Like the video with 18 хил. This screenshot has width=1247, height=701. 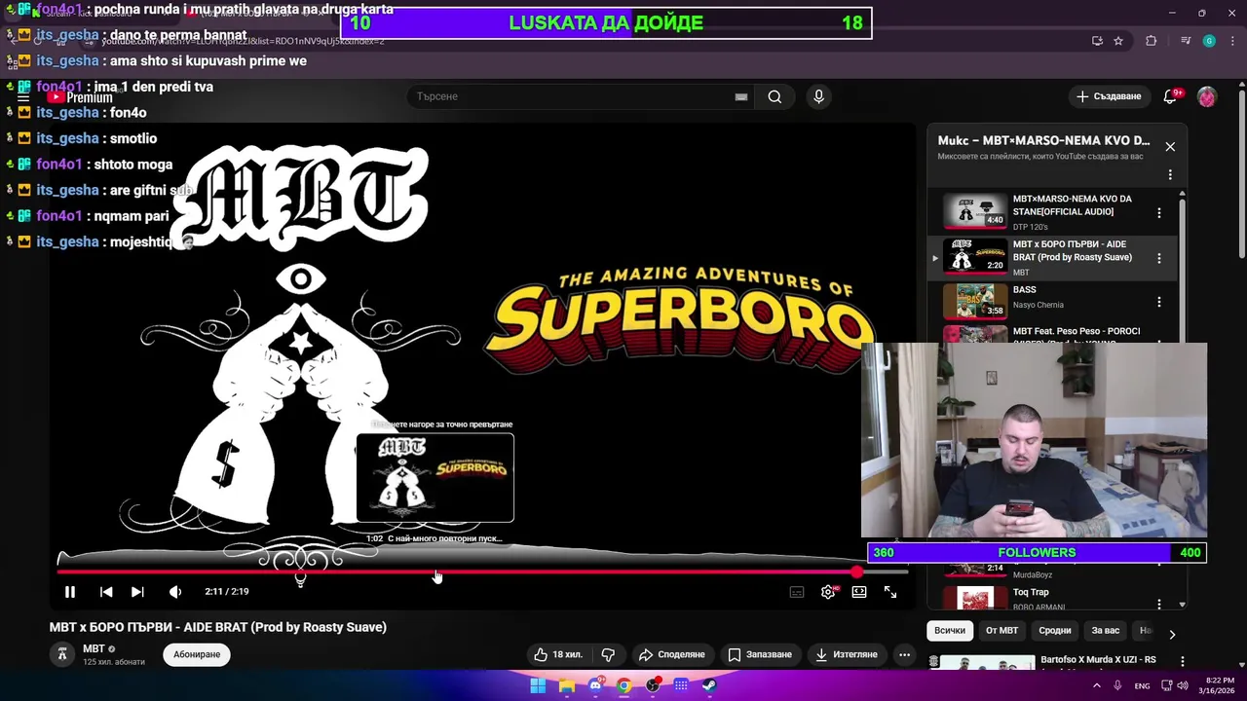557,654
